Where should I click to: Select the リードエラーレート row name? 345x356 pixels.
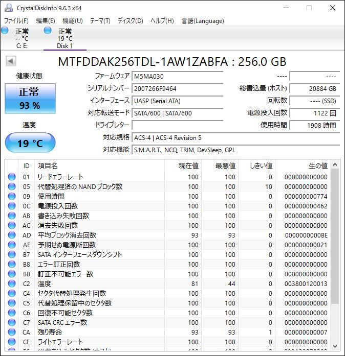[60, 177]
